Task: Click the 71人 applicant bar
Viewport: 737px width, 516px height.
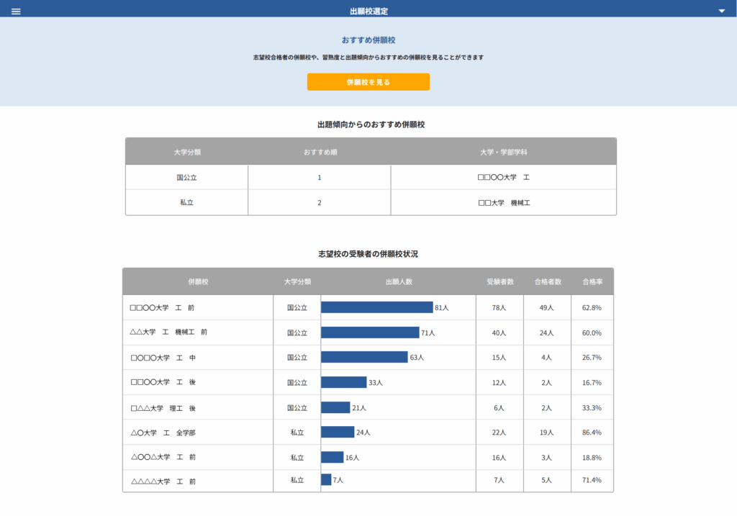Action: tap(370, 332)
